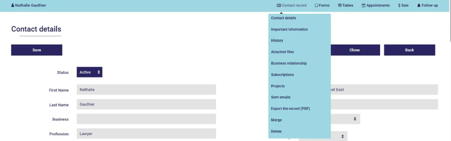The image size is (451, 141).
Task: Open the Sale menu
Action: click(403, 6)
